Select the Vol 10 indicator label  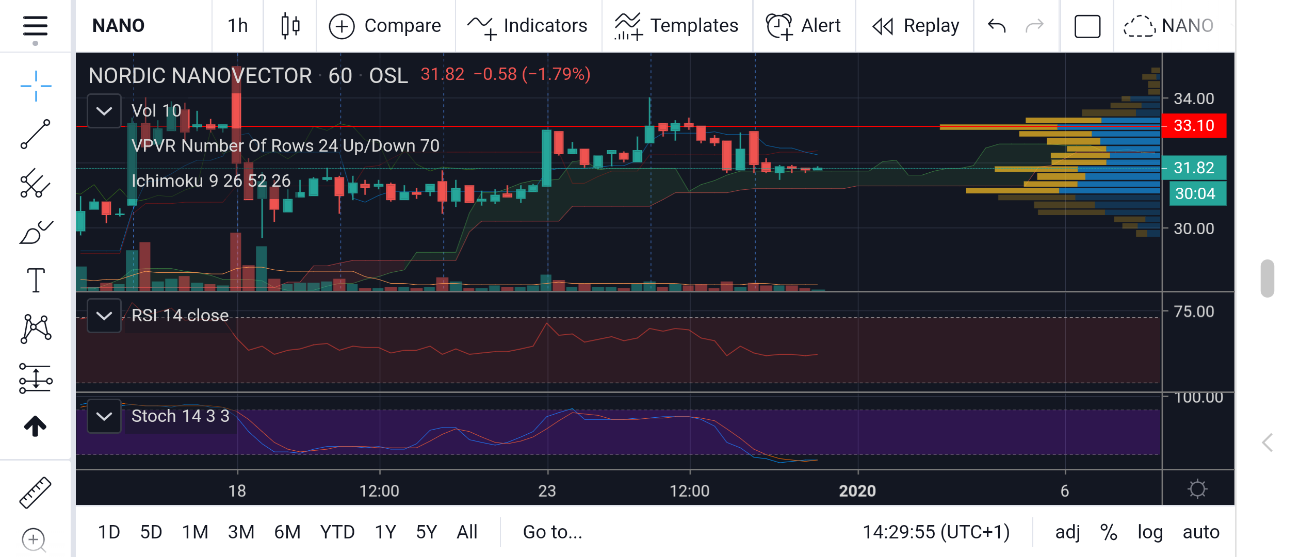tap(156, 110)
